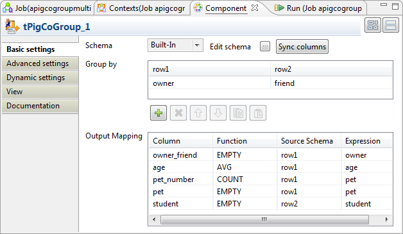The image size is (403, 234).
Task: Open the Documentation section
Action: 40,106
